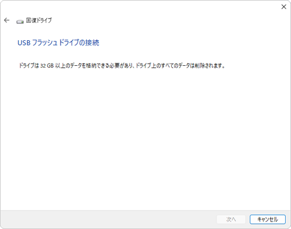Select the USB フラッシュ ドライブの接続 heading
Image resolution: width=291 pixels, height=229 pixels.
click(x=58, y=43)
